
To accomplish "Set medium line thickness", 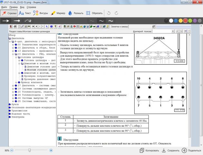I will [x=101, y=21].
